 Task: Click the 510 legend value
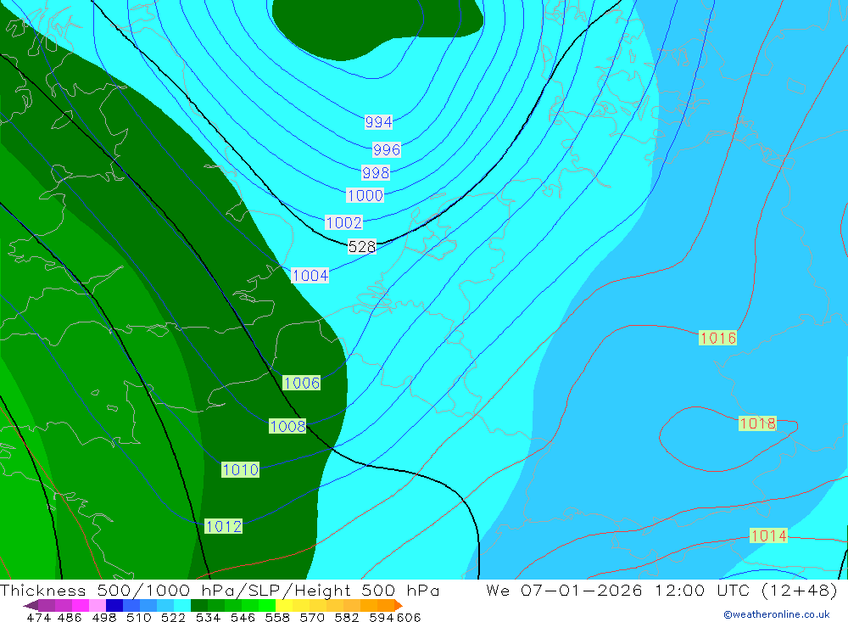[138, 617]
